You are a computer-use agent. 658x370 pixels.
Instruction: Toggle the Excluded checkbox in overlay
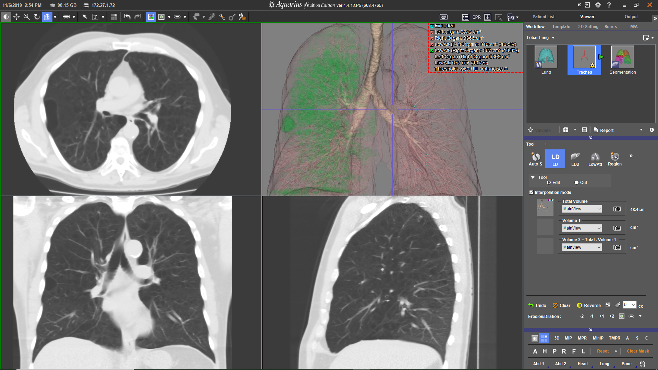click(x=432, y=26)
